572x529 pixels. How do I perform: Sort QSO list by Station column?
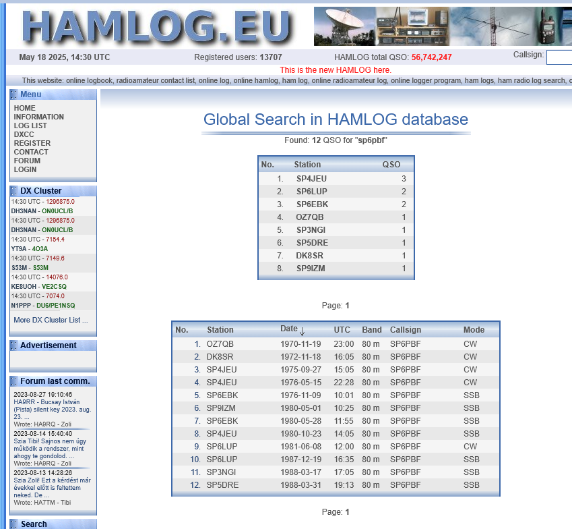click(220, 330)
